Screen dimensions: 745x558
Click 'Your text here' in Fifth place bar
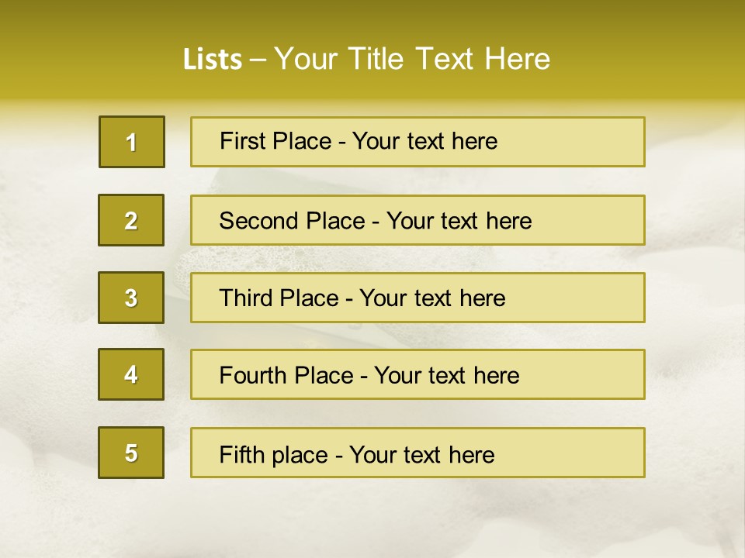(x=422, y=454)
